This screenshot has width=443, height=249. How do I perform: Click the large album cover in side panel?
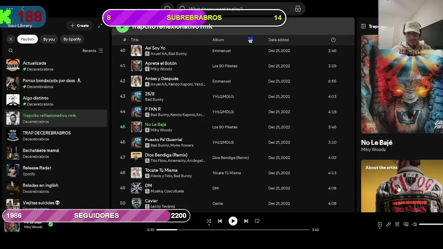pos(402,84)
